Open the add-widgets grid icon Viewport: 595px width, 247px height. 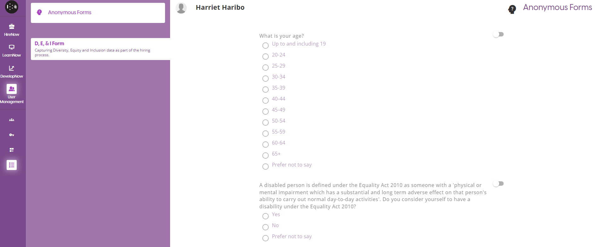[x=12, y=150]
